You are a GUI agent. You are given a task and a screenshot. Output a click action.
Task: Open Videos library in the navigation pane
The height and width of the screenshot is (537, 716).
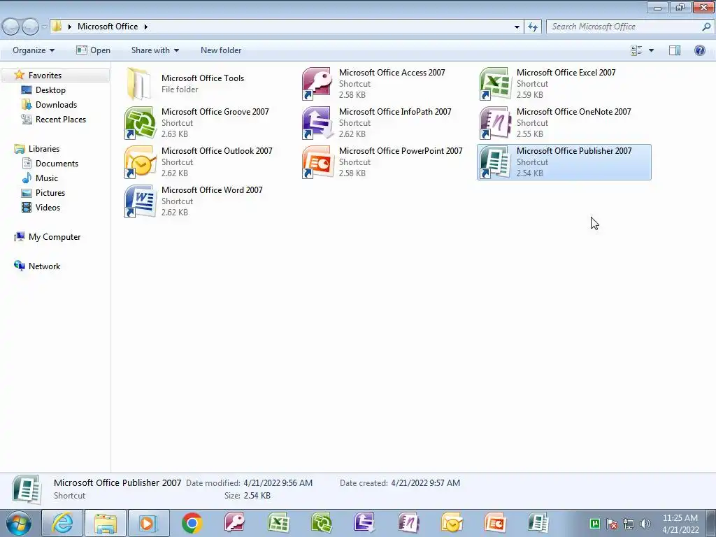48,207
